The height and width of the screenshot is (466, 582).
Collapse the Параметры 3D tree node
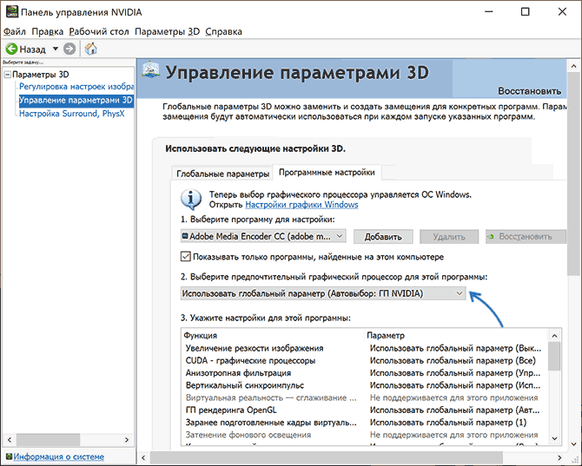[8, 75]
